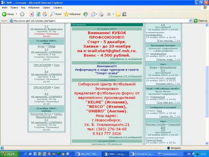The image size is (209, 157).
Task: Click the Mail toolbar icon
Action: (x=93, y=14)
